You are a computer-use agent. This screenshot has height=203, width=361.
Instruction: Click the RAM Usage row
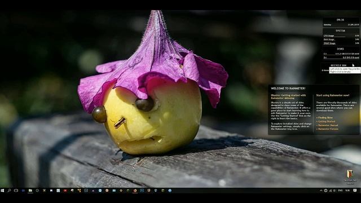pyautogui.click(x=341, y=39)
